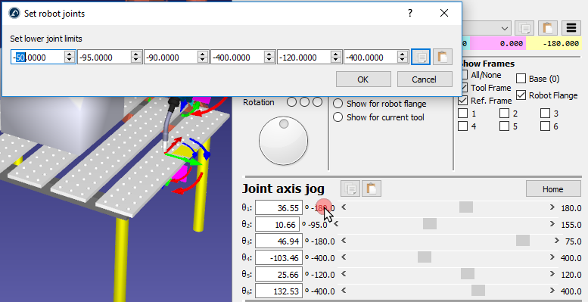This screenshot has width=588, height=302.
Task: Step the -120.0000 lower limit spinner
Action: (x=336, y=57)
